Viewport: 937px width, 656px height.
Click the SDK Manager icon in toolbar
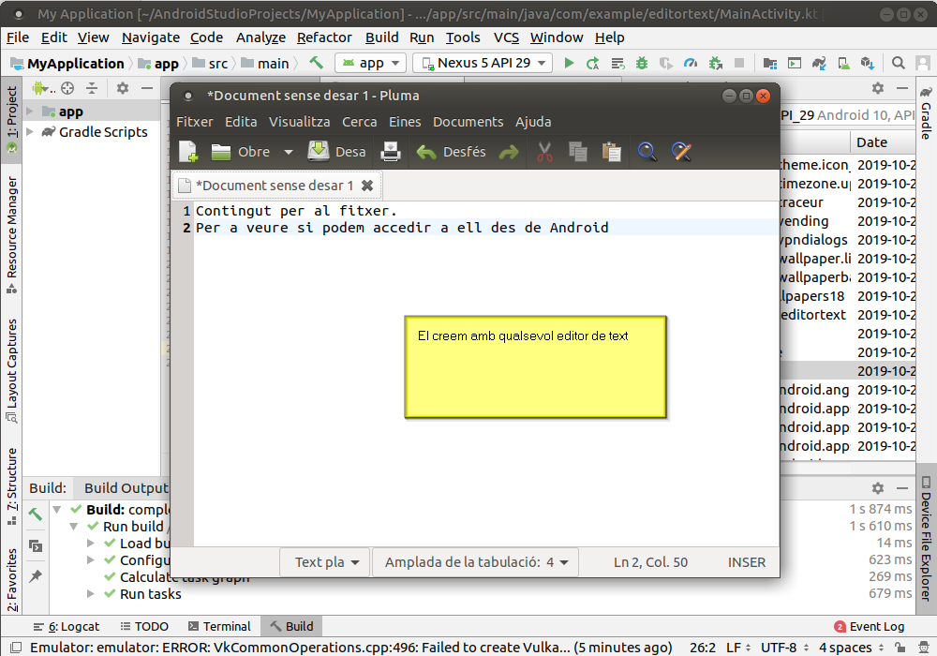[x=867, y=63]
